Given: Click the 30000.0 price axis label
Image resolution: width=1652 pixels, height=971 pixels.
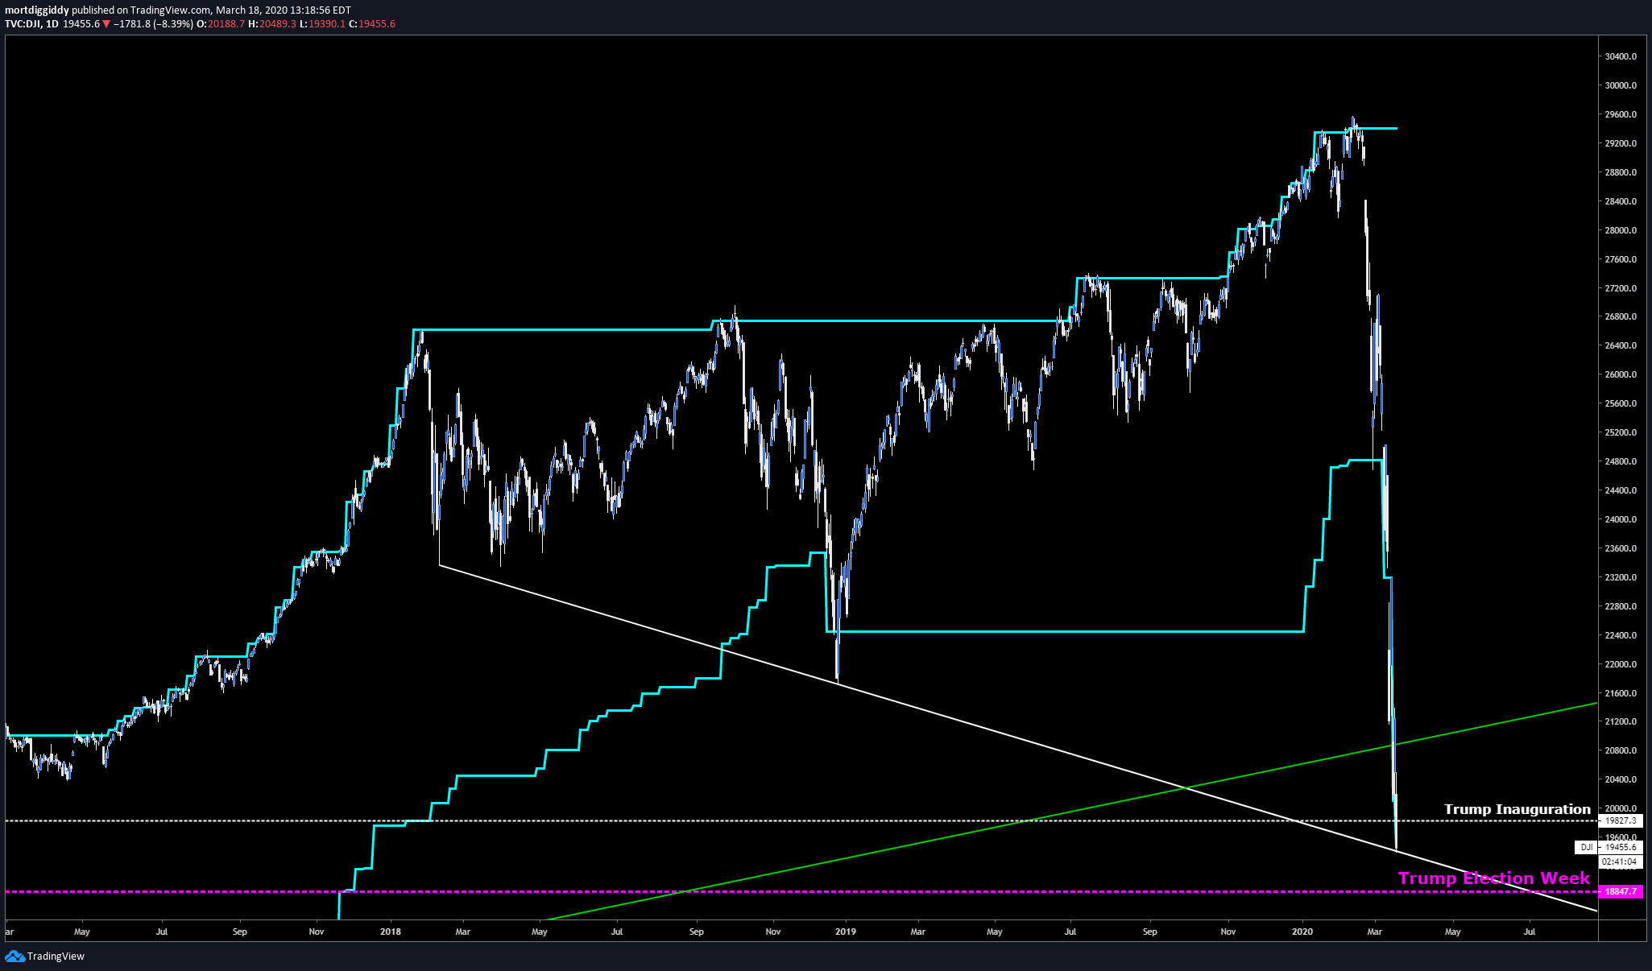Looking at the screenshot, I should point(1621,85).
